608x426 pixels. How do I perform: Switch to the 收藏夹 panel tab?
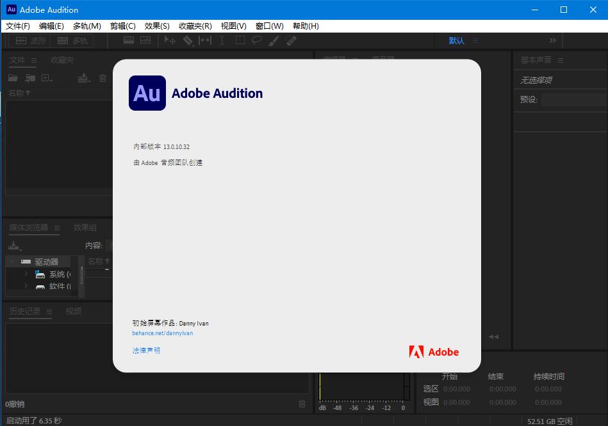click(x=62, y=60)
